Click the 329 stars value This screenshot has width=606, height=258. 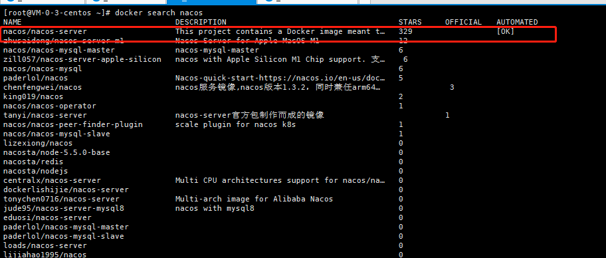coord(405,31)
